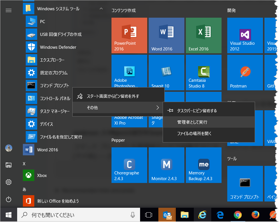Open Outlook from the taskbar

coord(167,215)
